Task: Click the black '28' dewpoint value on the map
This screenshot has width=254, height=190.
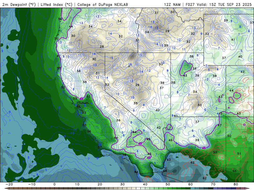Action: click(x=102, y=47)
